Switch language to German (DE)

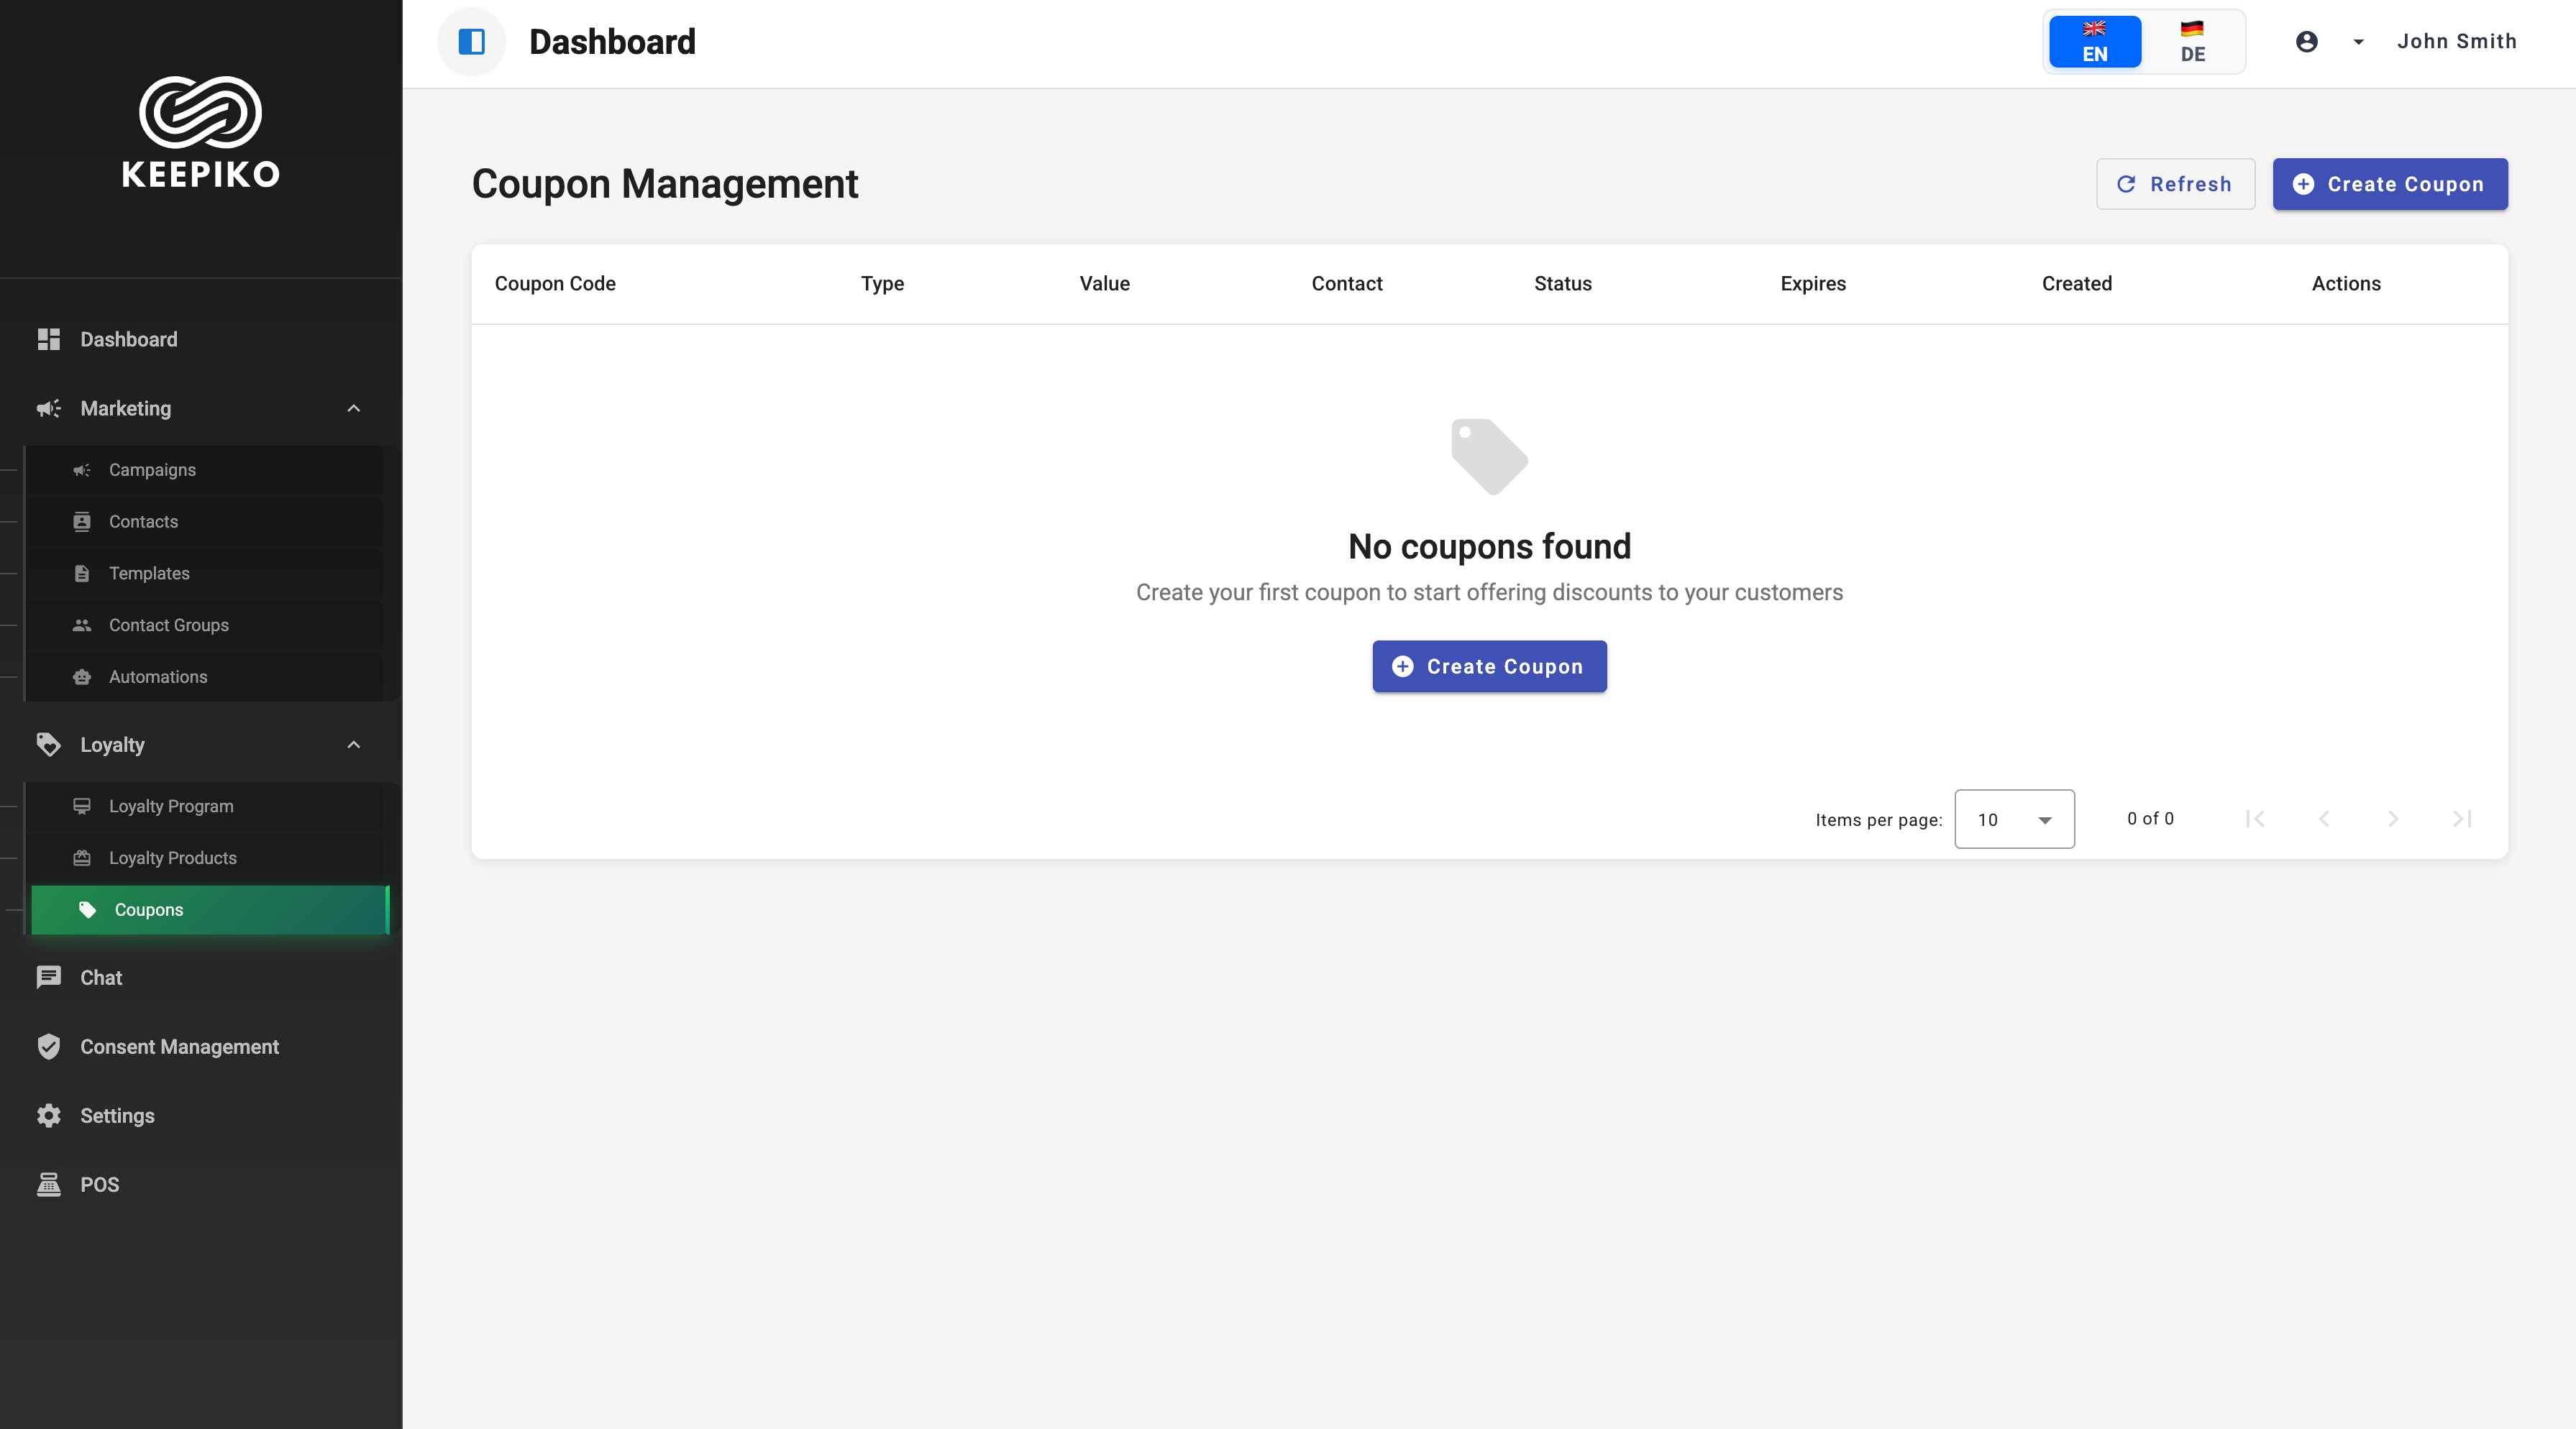[2192, 42]
